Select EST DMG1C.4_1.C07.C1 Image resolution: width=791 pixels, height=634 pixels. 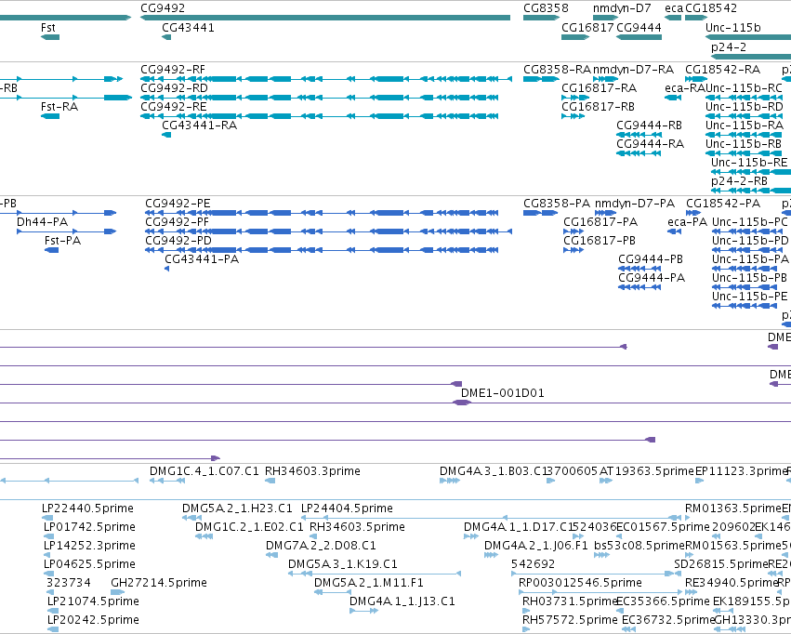pos(204,471)
